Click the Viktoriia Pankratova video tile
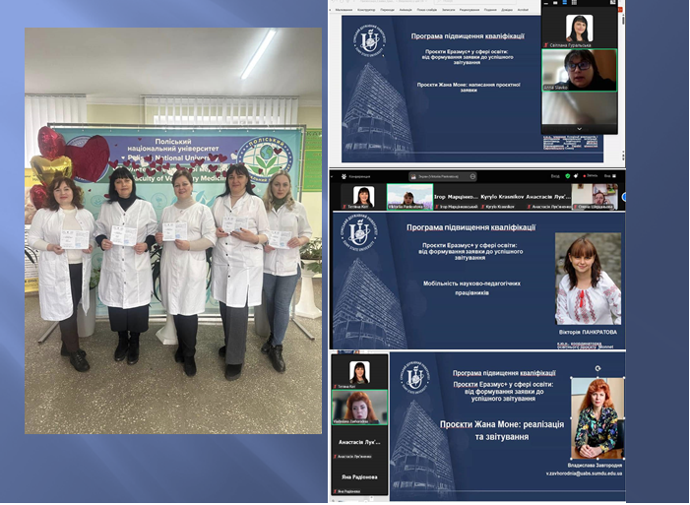The height and width of the screenshot is (505, 690). coord(409,197)
